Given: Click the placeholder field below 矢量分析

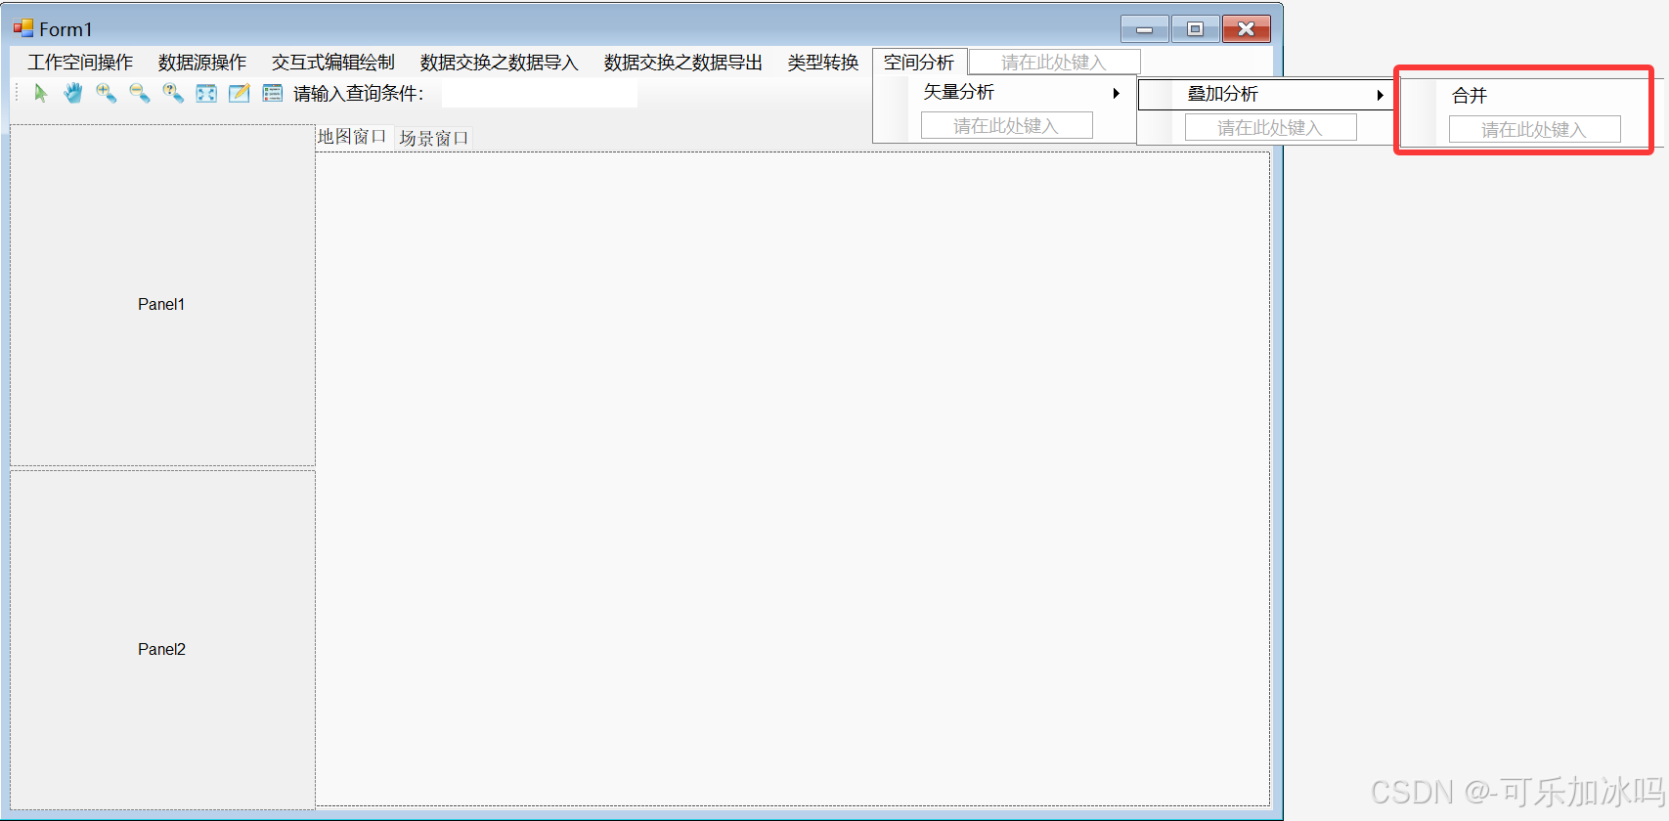Looking at the screenshot, I should 1006,126.
